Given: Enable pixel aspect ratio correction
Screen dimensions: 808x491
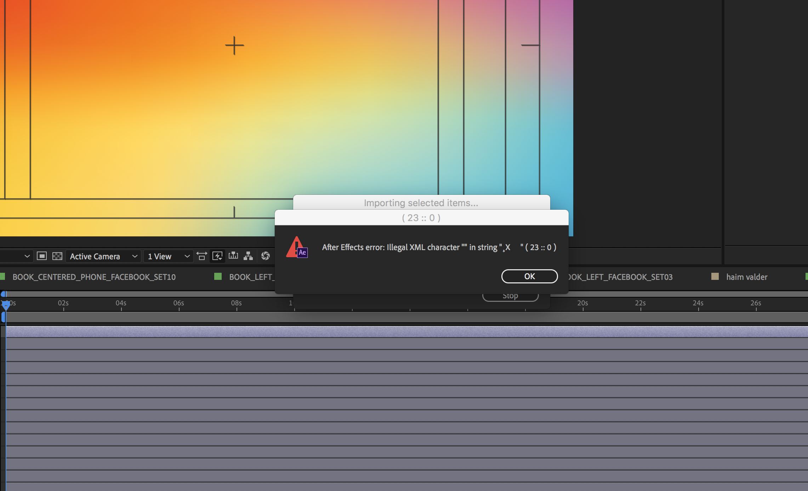Looking at the screenshot, I should click(x=202, y=256).
